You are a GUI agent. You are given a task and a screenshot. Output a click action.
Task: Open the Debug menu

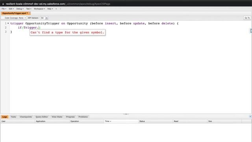click(x=20, y=9)
